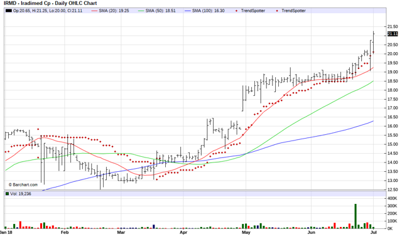Screen dimensions: 402x244
Task: Click the 400K volume axis label
Action: (392, 198)
